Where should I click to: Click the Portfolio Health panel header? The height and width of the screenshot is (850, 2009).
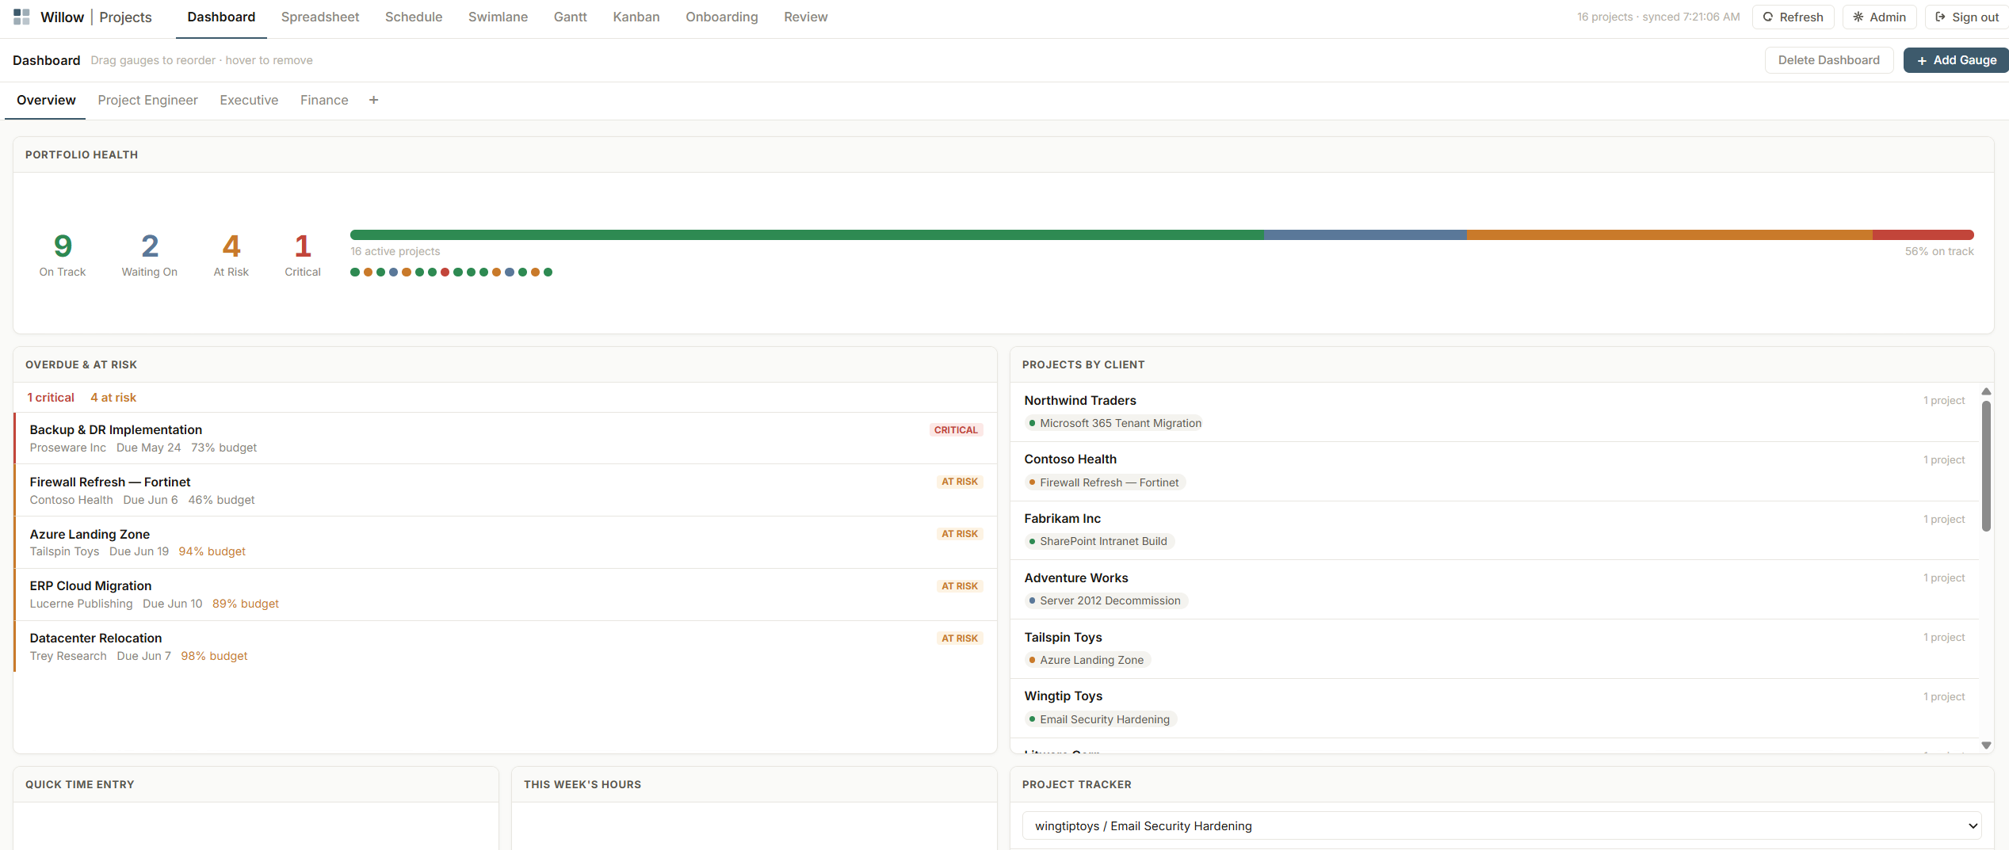coord(1003,154)
